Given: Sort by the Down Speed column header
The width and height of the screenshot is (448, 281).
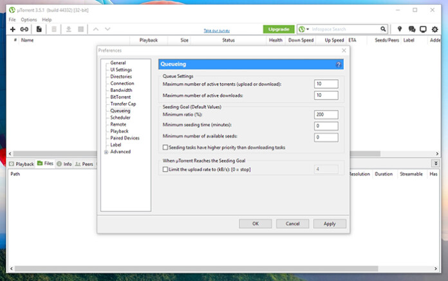Looking at the screenshot, I should pos(301,41).
